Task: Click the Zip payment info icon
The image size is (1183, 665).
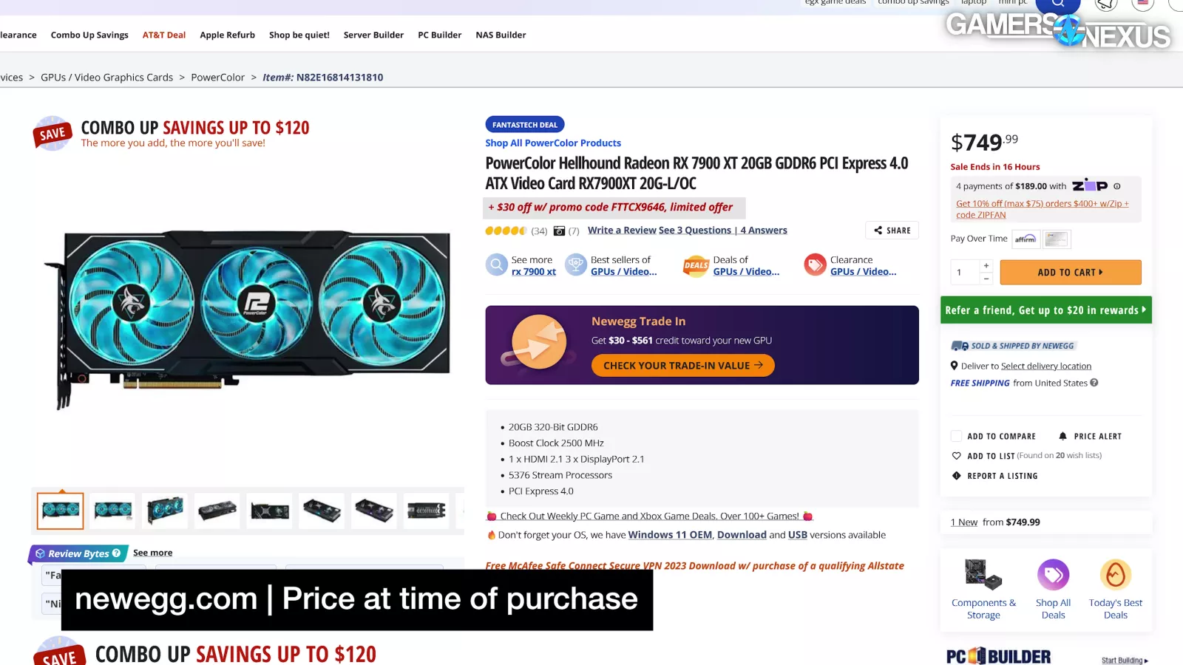Action: 1116,186
